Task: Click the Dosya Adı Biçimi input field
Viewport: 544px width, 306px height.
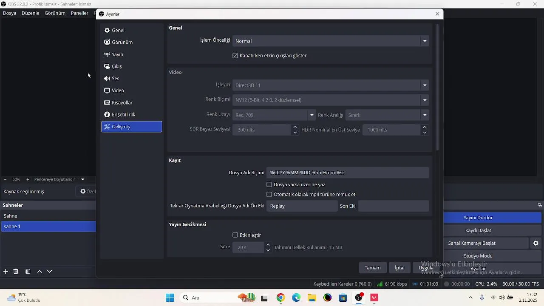Action: click(x=348, y=173)
